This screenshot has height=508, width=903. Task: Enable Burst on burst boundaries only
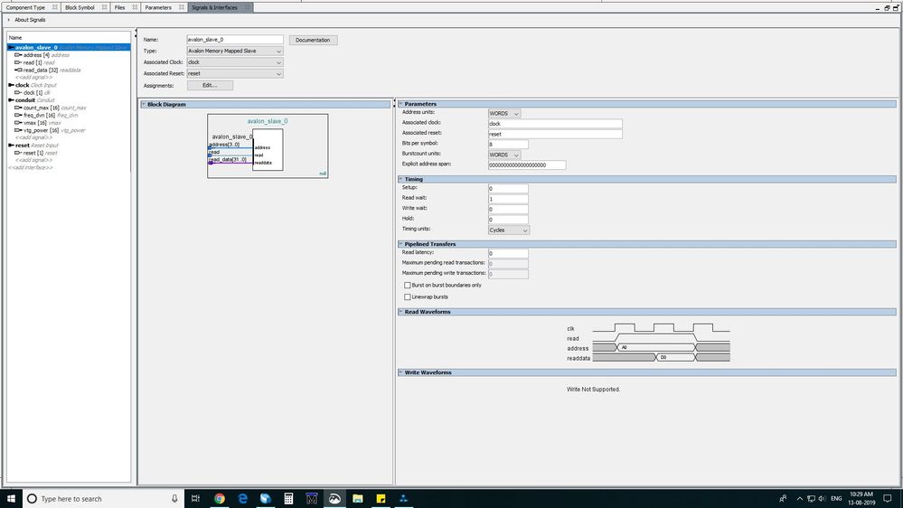pos(408,285)
